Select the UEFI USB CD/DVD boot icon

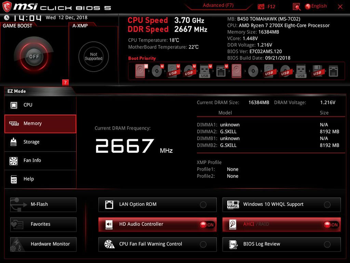point(189,71)
